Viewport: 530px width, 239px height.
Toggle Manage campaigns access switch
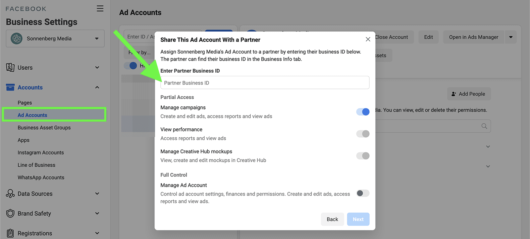(x=363, y=112)
